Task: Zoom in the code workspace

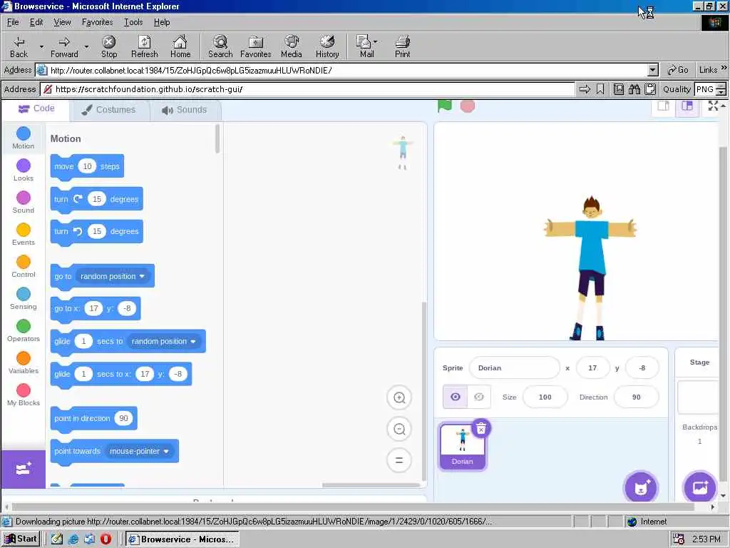Action: click(399, 397)
